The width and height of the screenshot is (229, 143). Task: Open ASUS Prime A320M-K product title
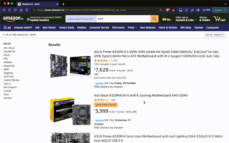coord(158,138)
